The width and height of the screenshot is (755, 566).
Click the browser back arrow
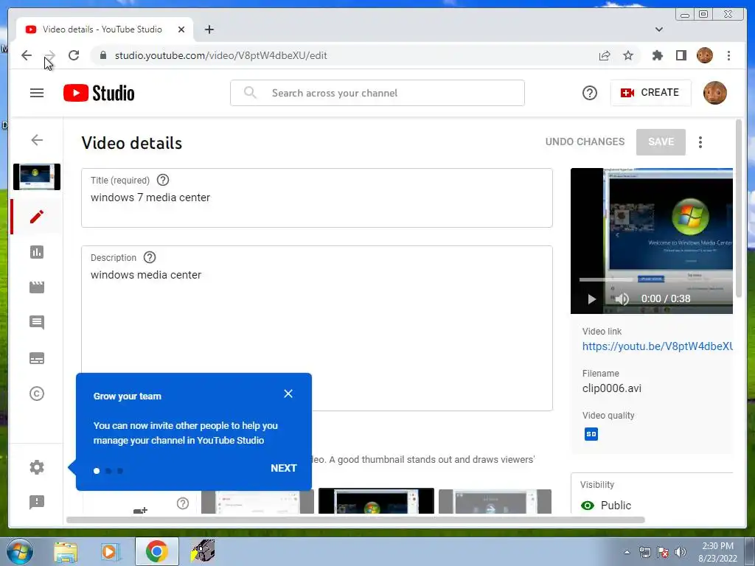click(27, 55)
